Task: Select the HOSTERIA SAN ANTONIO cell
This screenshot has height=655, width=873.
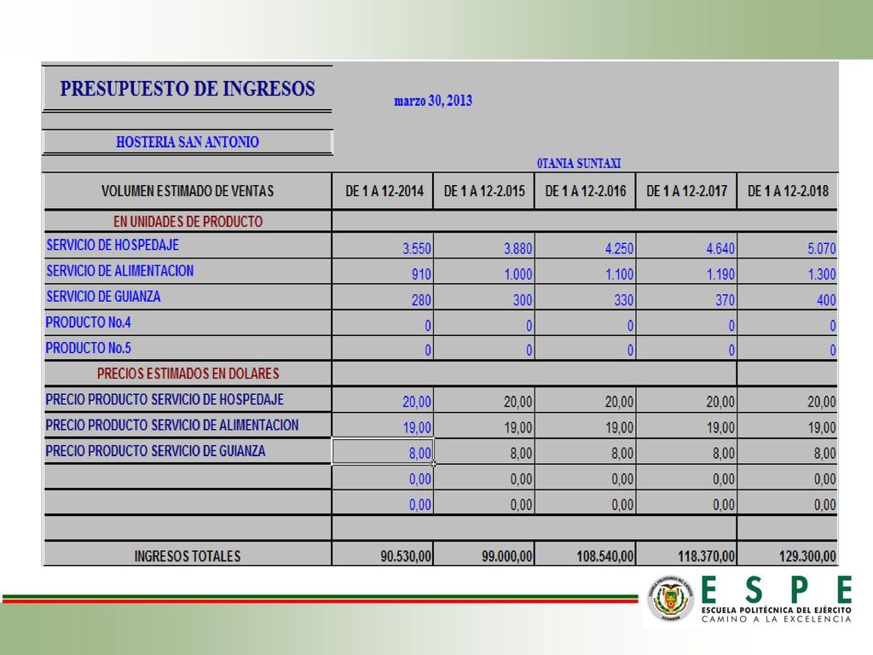Action: 188,142
